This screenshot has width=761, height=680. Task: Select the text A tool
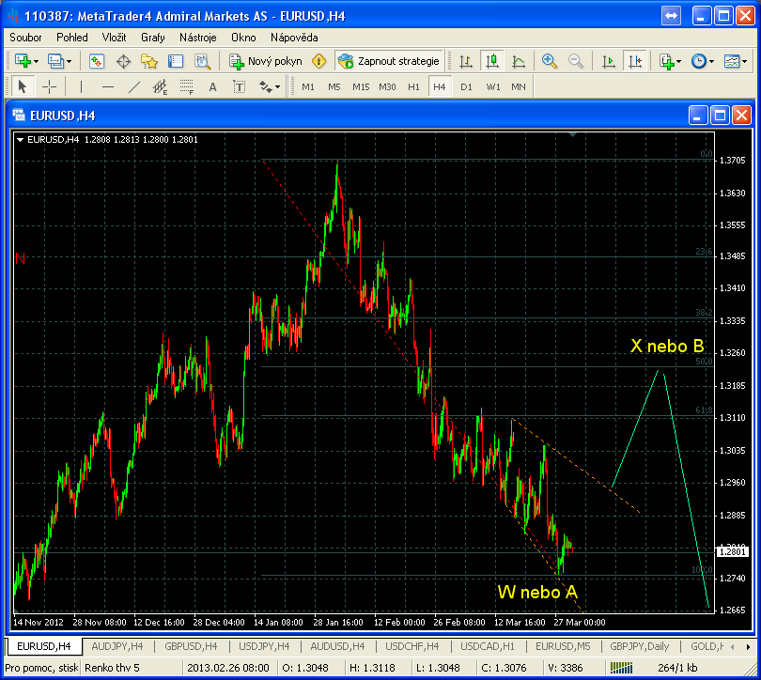click(212, 86)
